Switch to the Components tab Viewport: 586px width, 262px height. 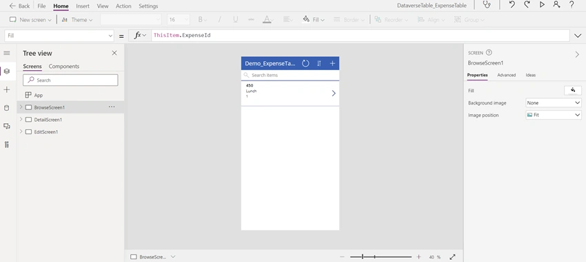coord(64,66)
